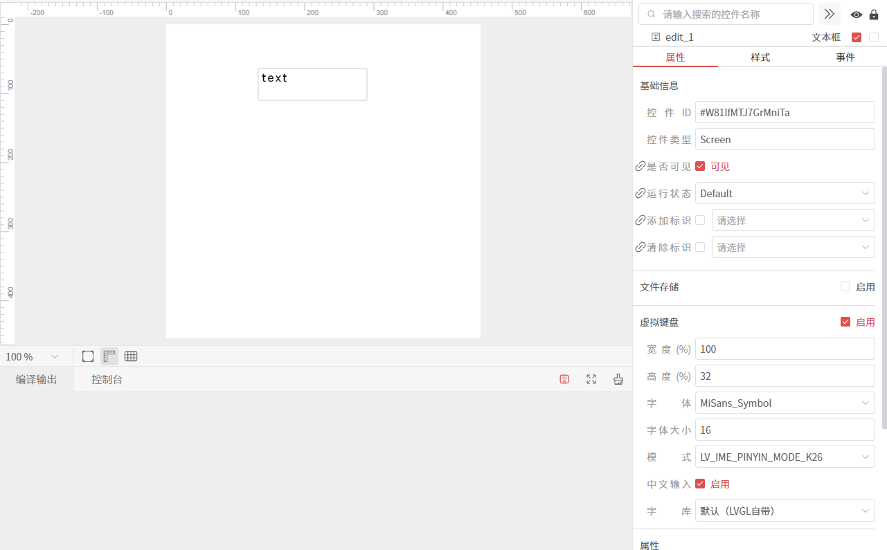Click the double-chevron expand button beside search
This screenshot has height=550, width=887.
click(x=829, y=15)
